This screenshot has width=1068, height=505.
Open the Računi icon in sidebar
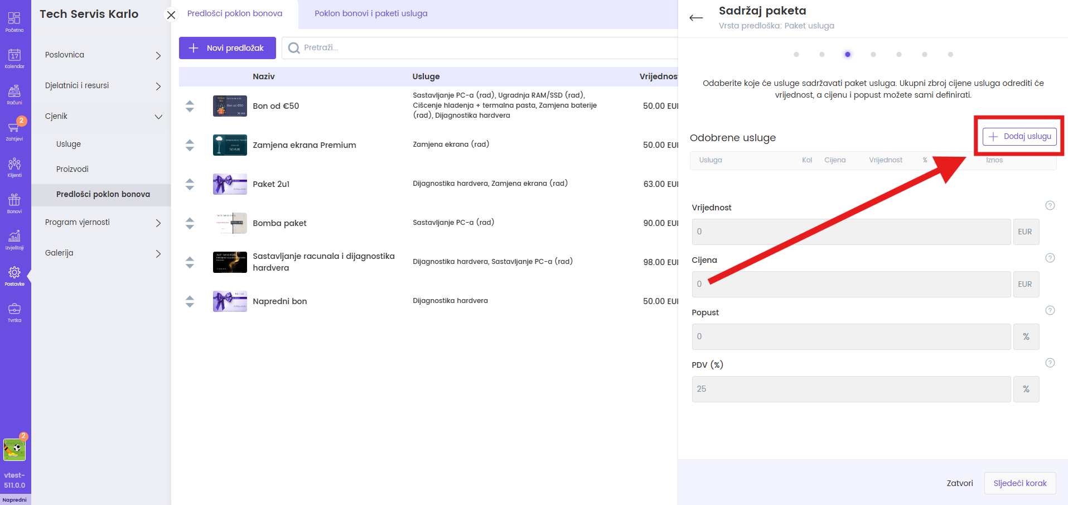pos(15,94)
